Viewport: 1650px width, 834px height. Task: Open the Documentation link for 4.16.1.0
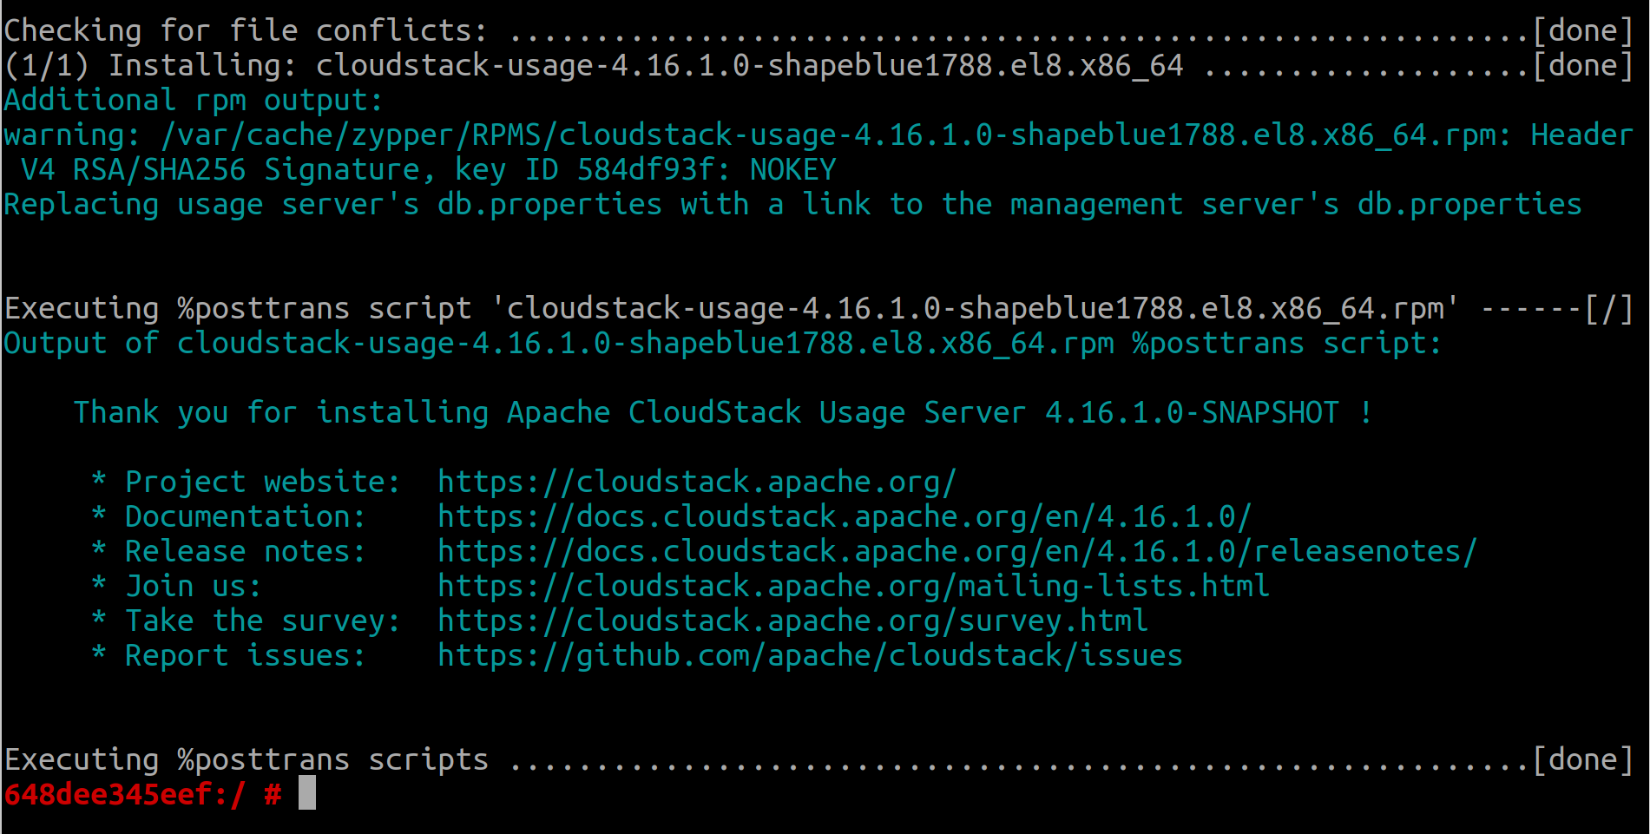(845, 516)
